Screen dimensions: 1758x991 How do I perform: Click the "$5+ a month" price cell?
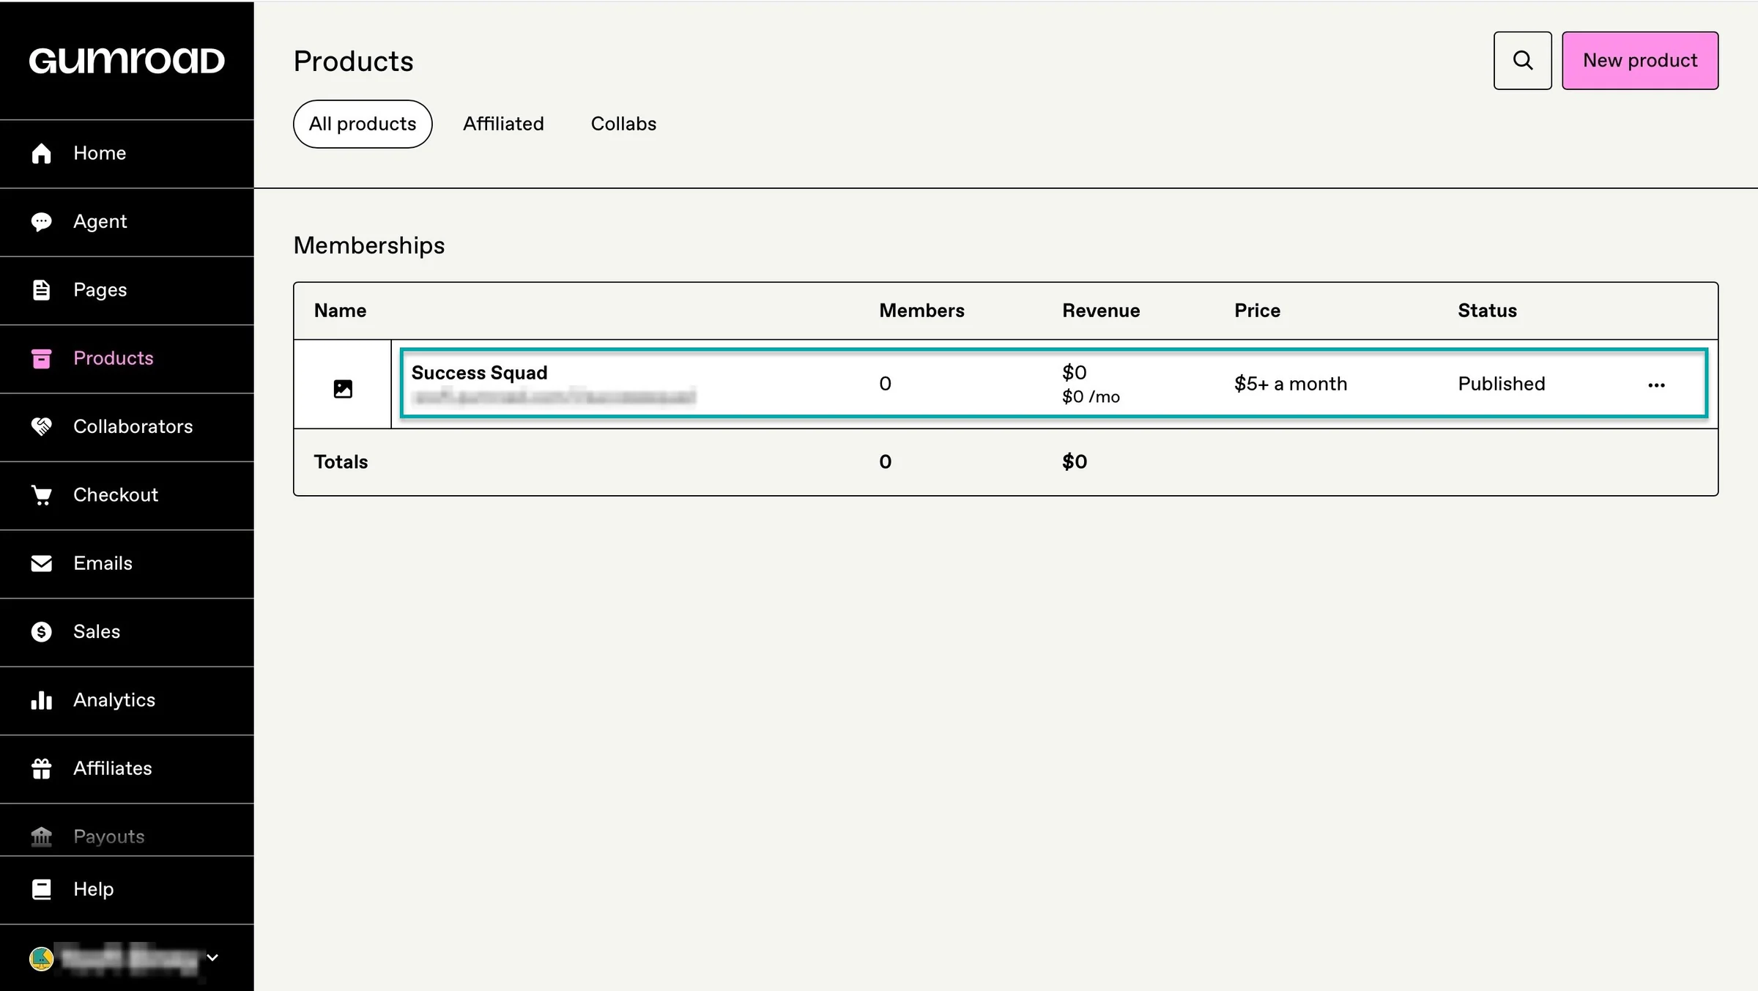[1291, 384]
